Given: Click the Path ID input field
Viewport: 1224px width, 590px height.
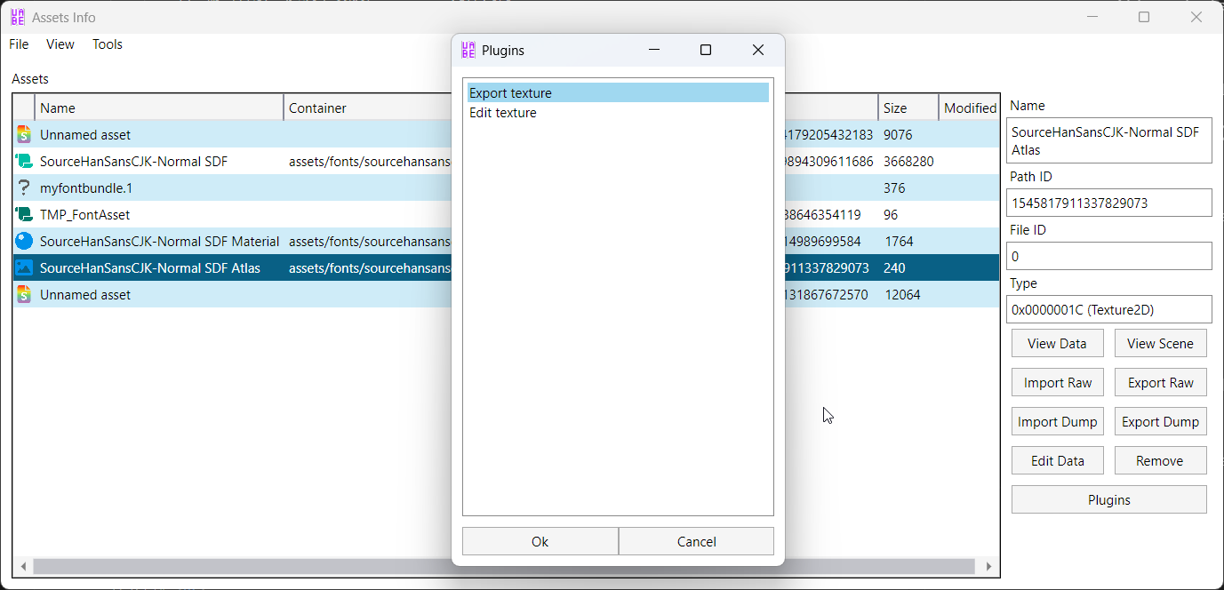Looking at the screenshot, I should coord(1108,203).
